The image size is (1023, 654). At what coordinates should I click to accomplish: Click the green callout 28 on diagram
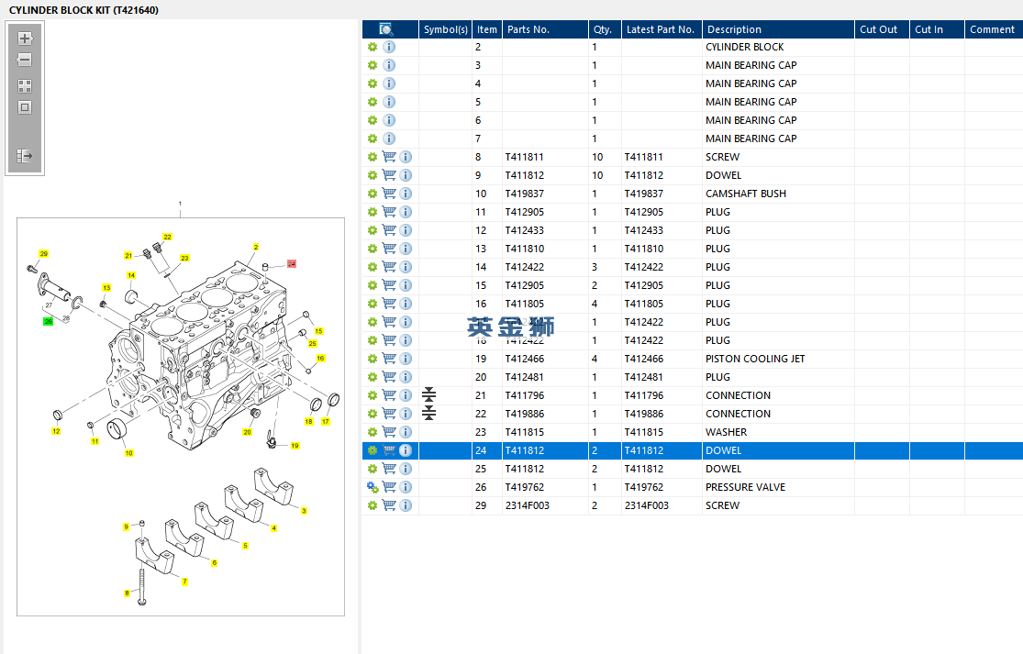48,321
